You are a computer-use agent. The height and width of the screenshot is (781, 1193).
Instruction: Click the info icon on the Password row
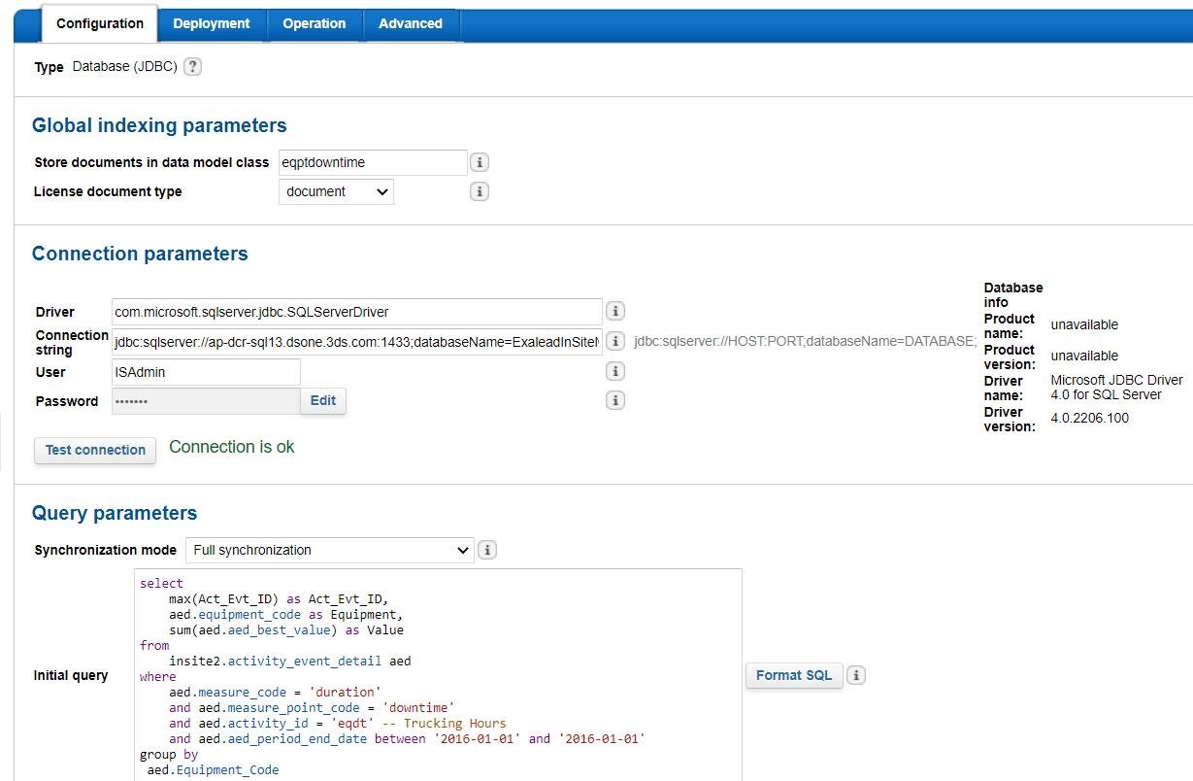point(614,400)
